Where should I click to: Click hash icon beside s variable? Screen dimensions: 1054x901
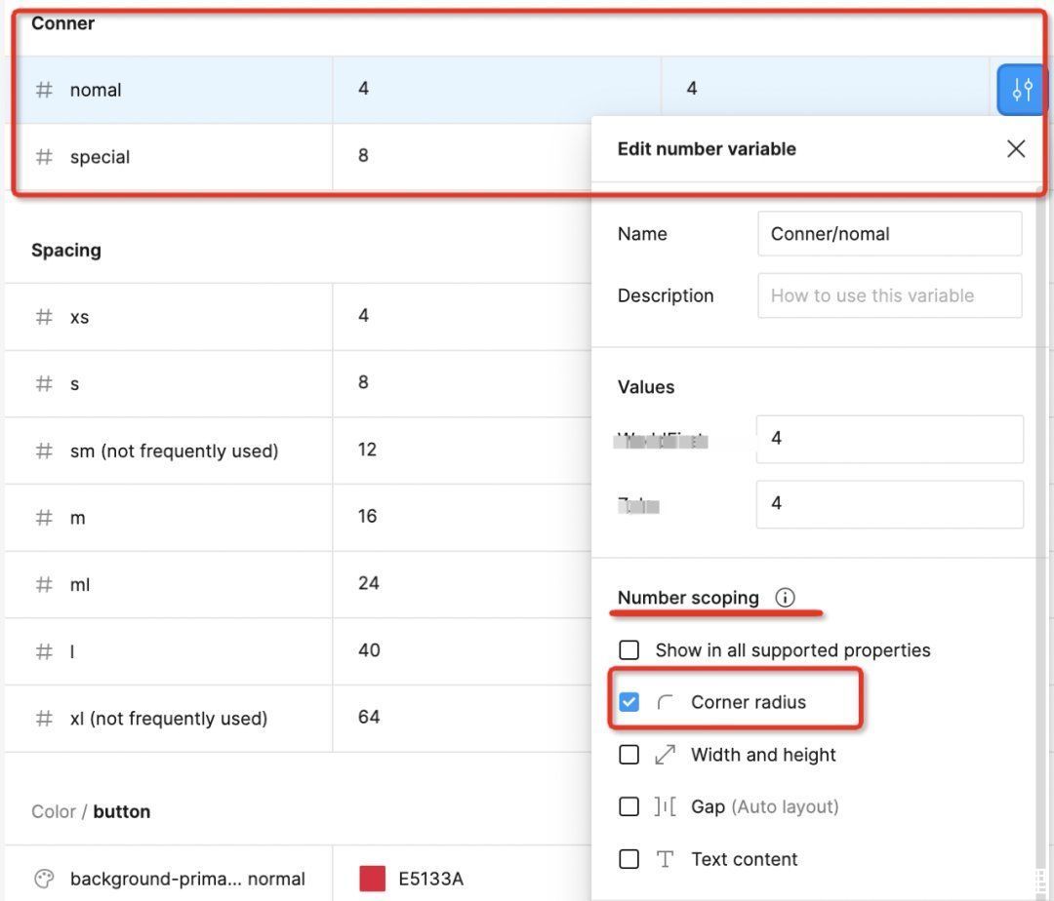[x=44, y=383]
